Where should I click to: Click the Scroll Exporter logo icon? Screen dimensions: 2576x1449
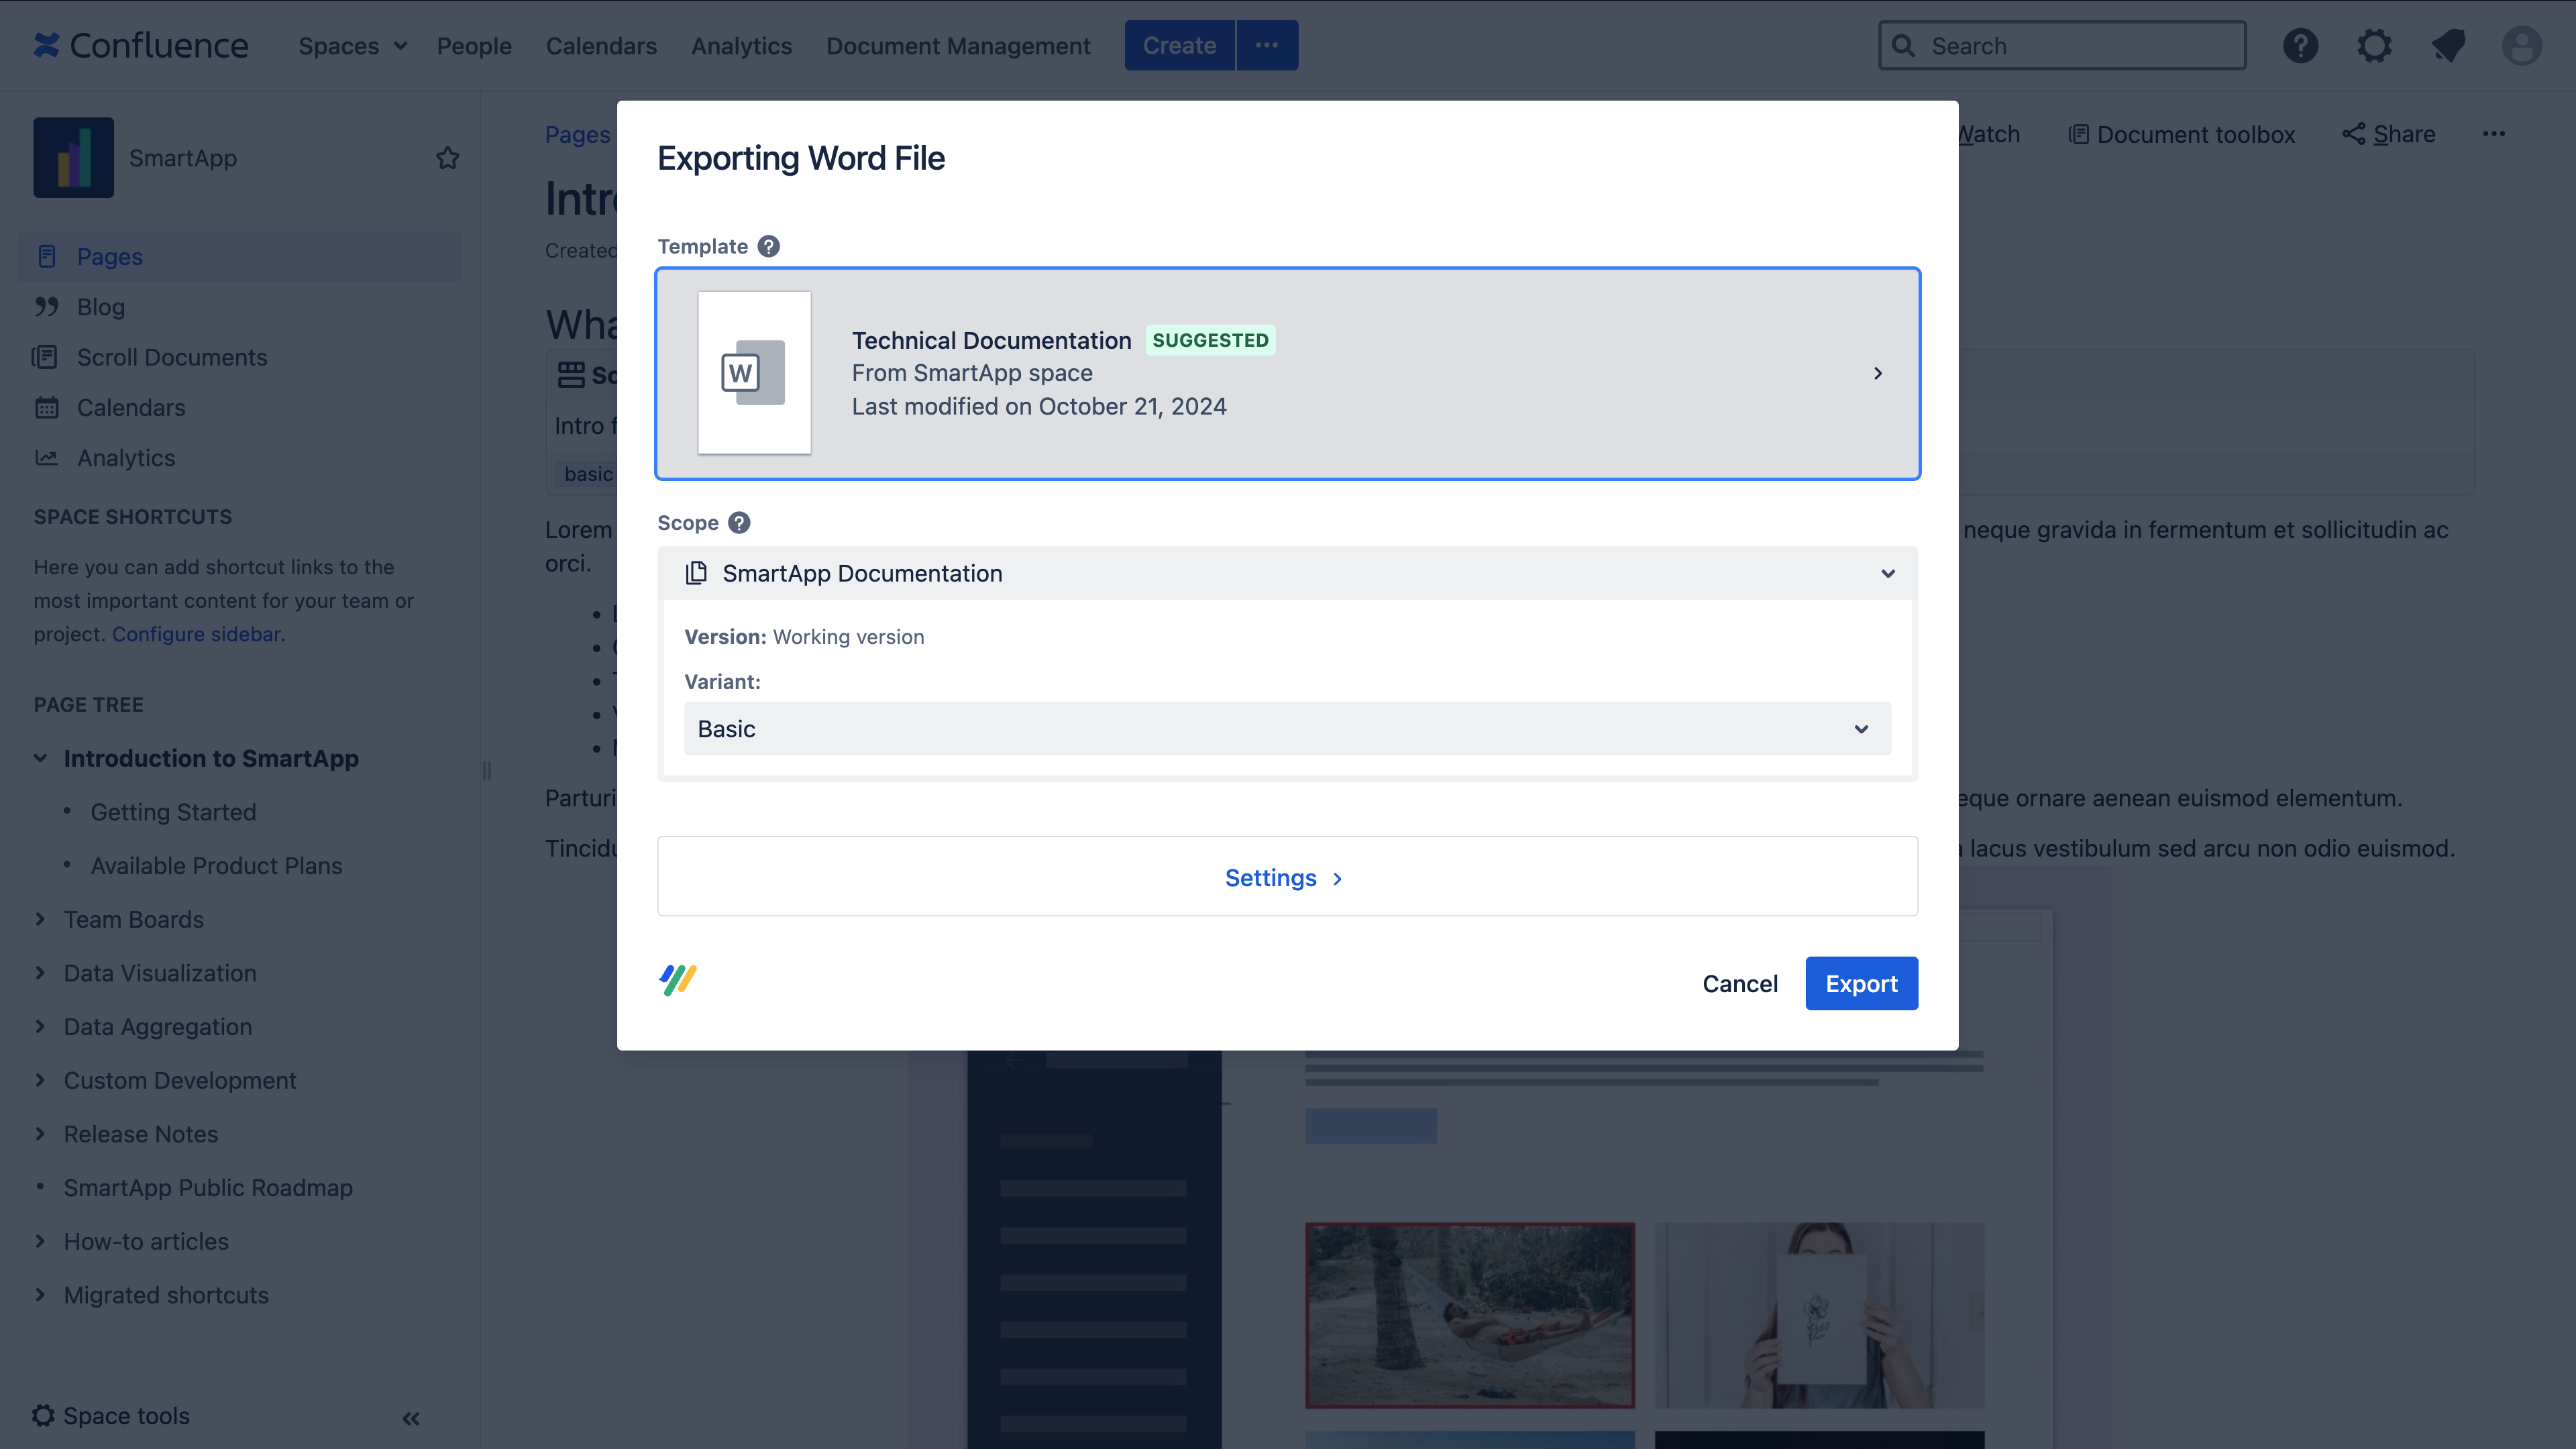coord(678,980)
